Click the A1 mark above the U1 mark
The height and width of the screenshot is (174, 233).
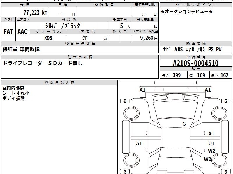[211, 134]
